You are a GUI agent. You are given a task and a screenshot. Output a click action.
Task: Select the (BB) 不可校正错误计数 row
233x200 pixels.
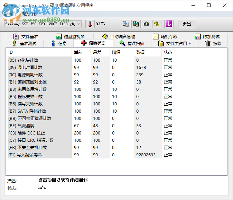96,119
